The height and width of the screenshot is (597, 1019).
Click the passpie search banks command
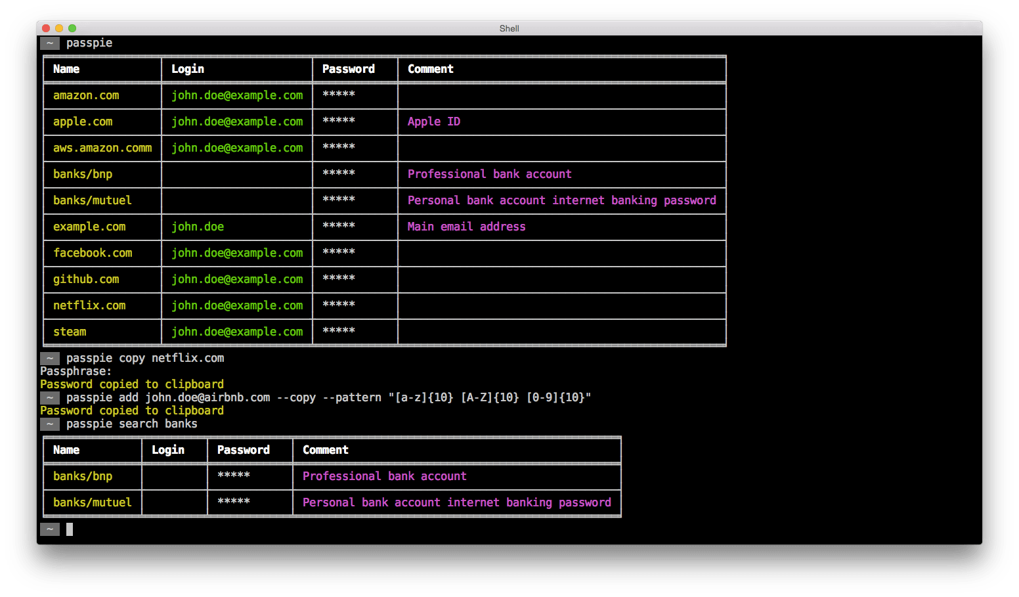click(132, 424)
